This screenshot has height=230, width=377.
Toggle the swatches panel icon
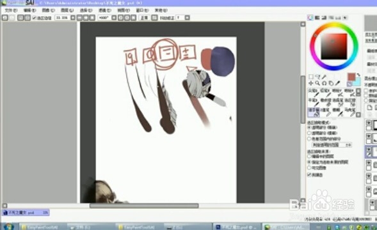tap(338, 18)
